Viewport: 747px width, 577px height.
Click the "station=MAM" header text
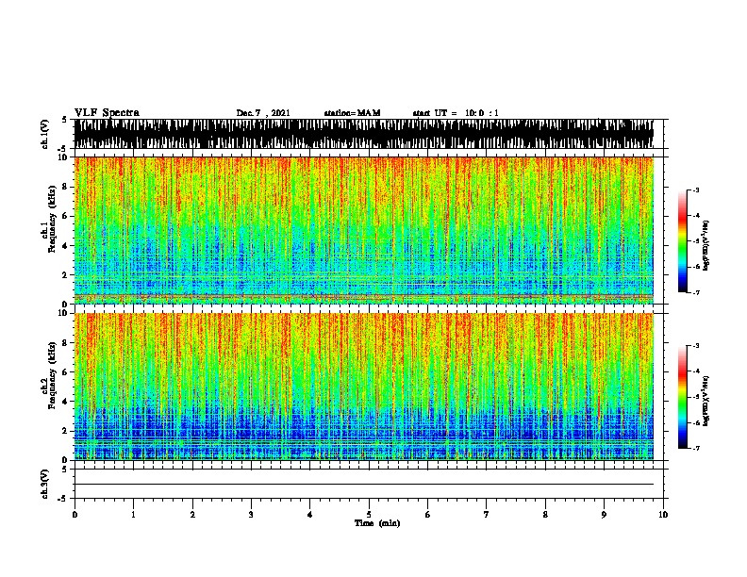coord(352,113)
